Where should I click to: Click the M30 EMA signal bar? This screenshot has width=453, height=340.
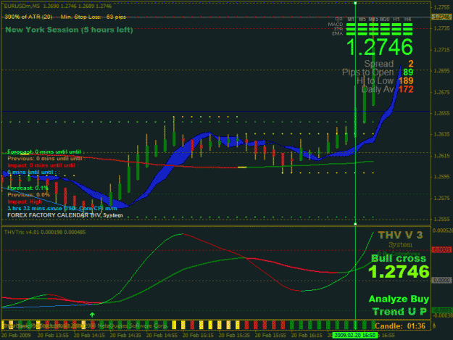[x=385, y=33]
